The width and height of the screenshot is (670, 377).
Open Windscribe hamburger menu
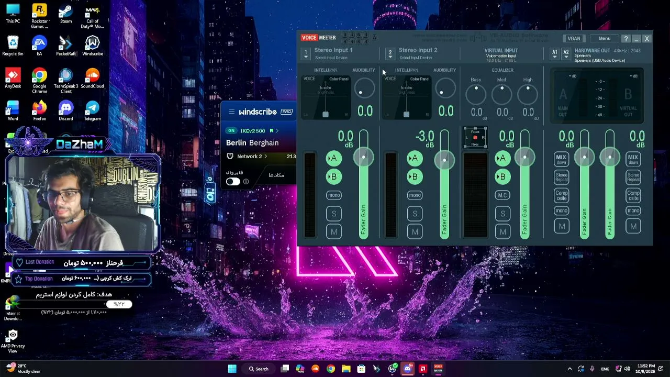pyautogui.click(x=231, y=112)
